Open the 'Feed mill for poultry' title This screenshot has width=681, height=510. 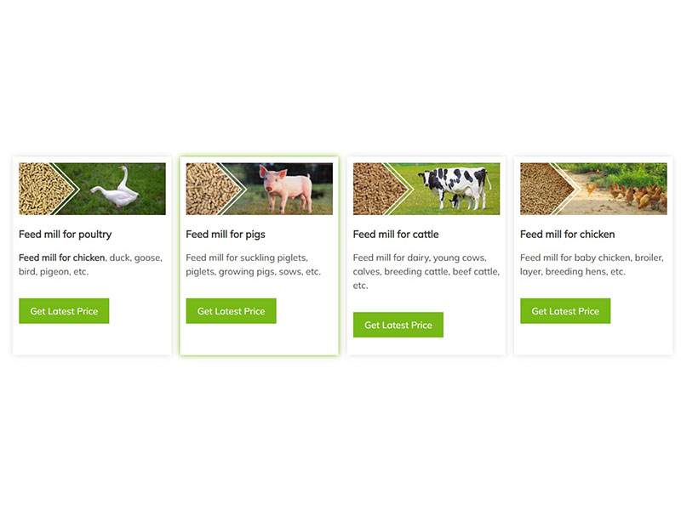pyautogui.click(x=66, y=235)
